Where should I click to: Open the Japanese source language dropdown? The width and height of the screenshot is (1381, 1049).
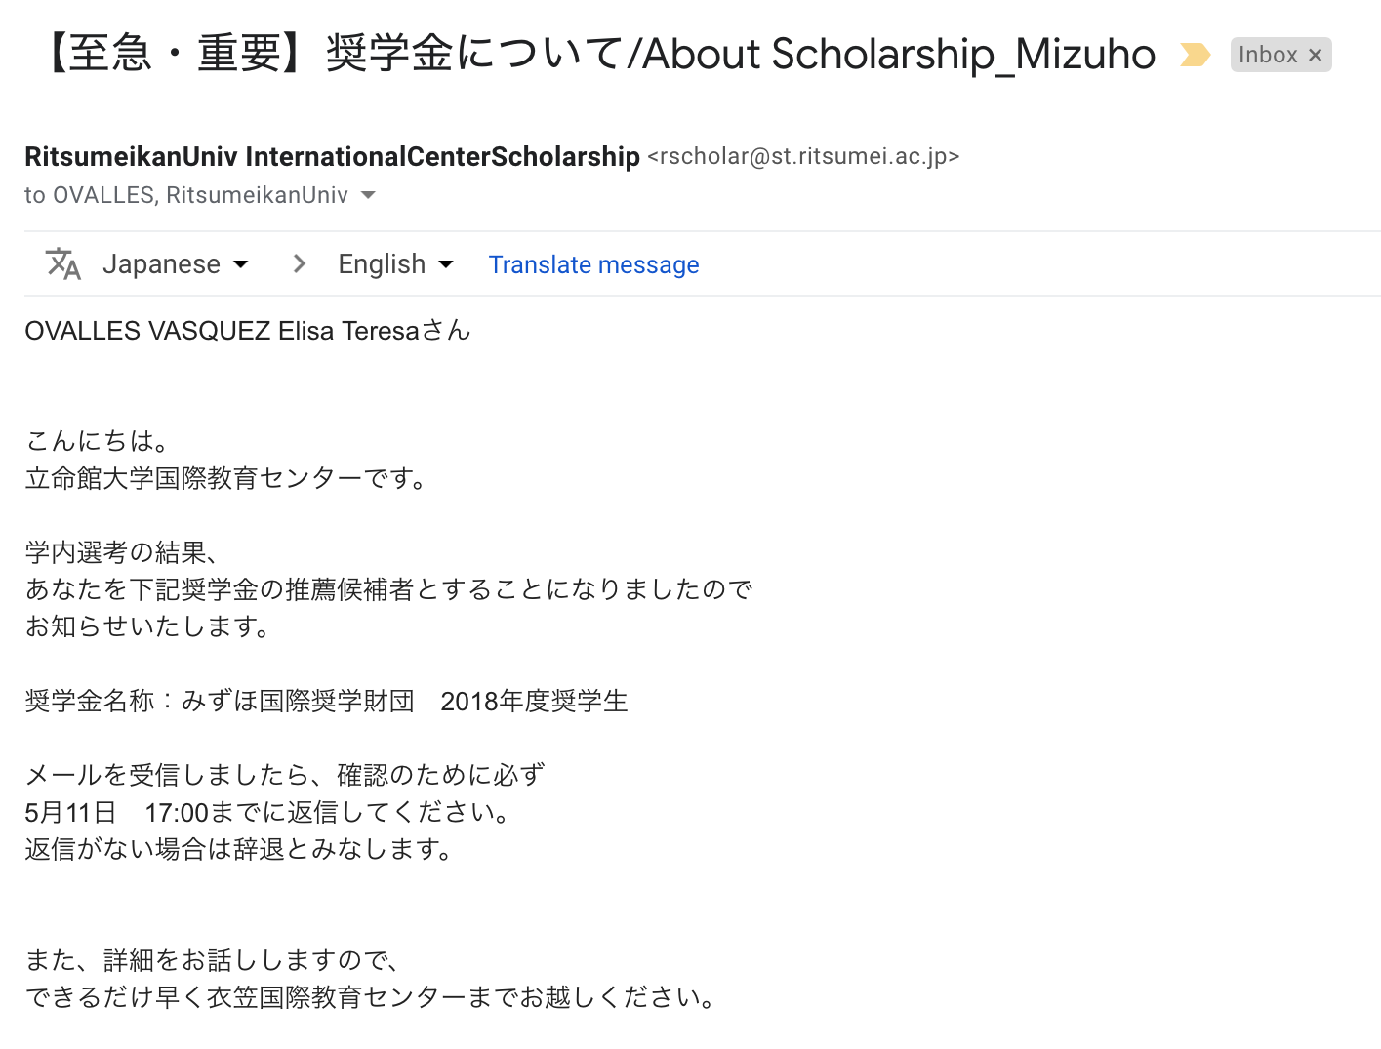point(176,264)
